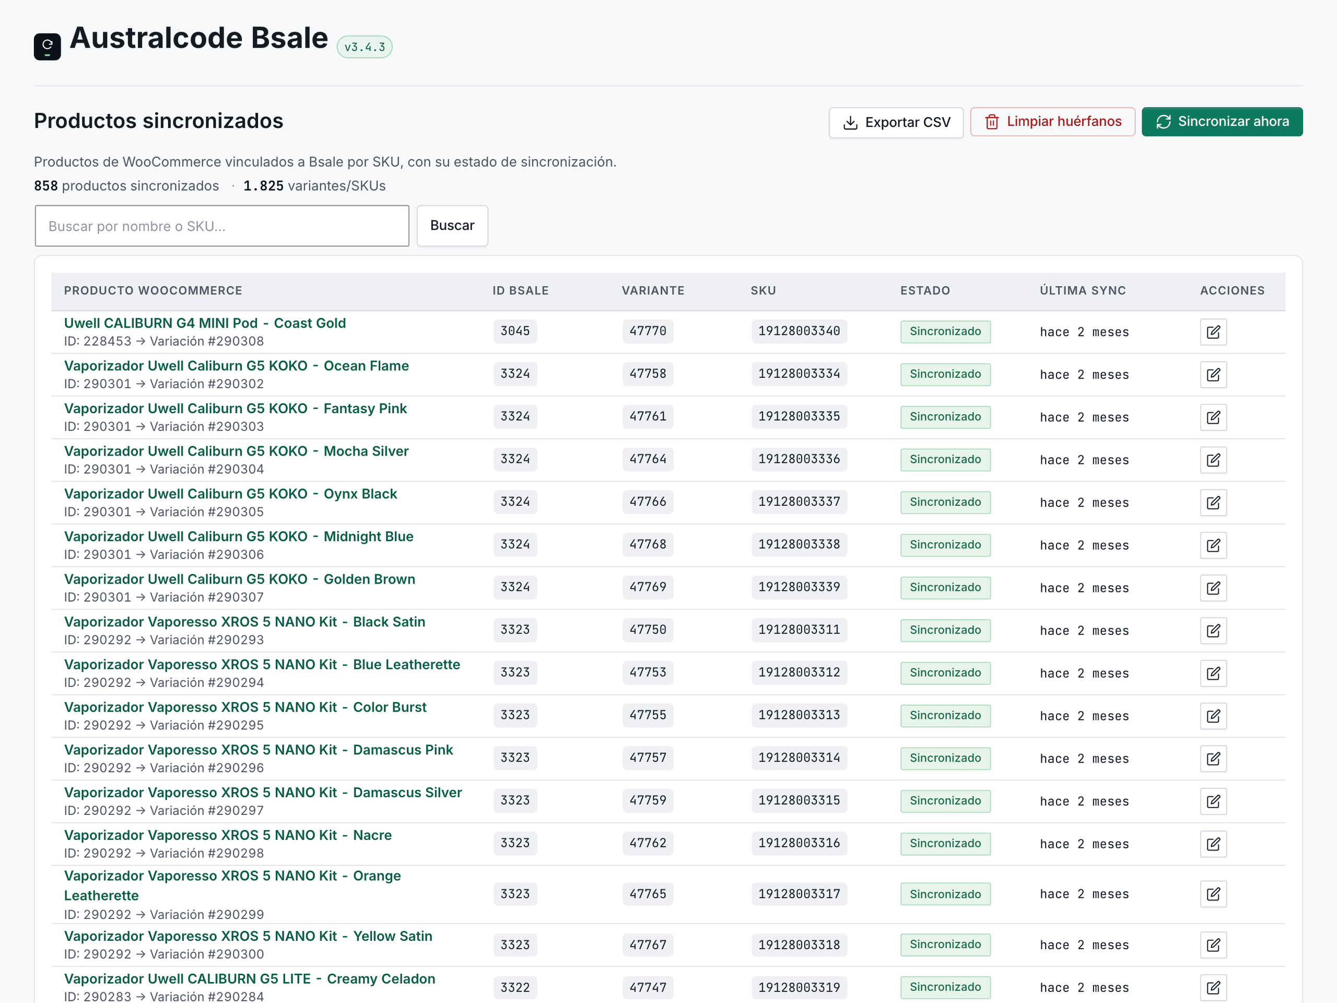Open XROS 5 NANO Kit Black Satin link

(x=244, y=622)
